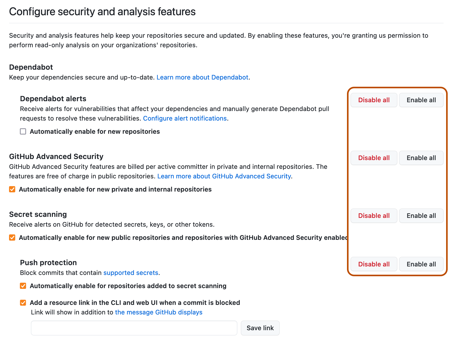Open Learn more about Dependabot

tap(202, 77)
